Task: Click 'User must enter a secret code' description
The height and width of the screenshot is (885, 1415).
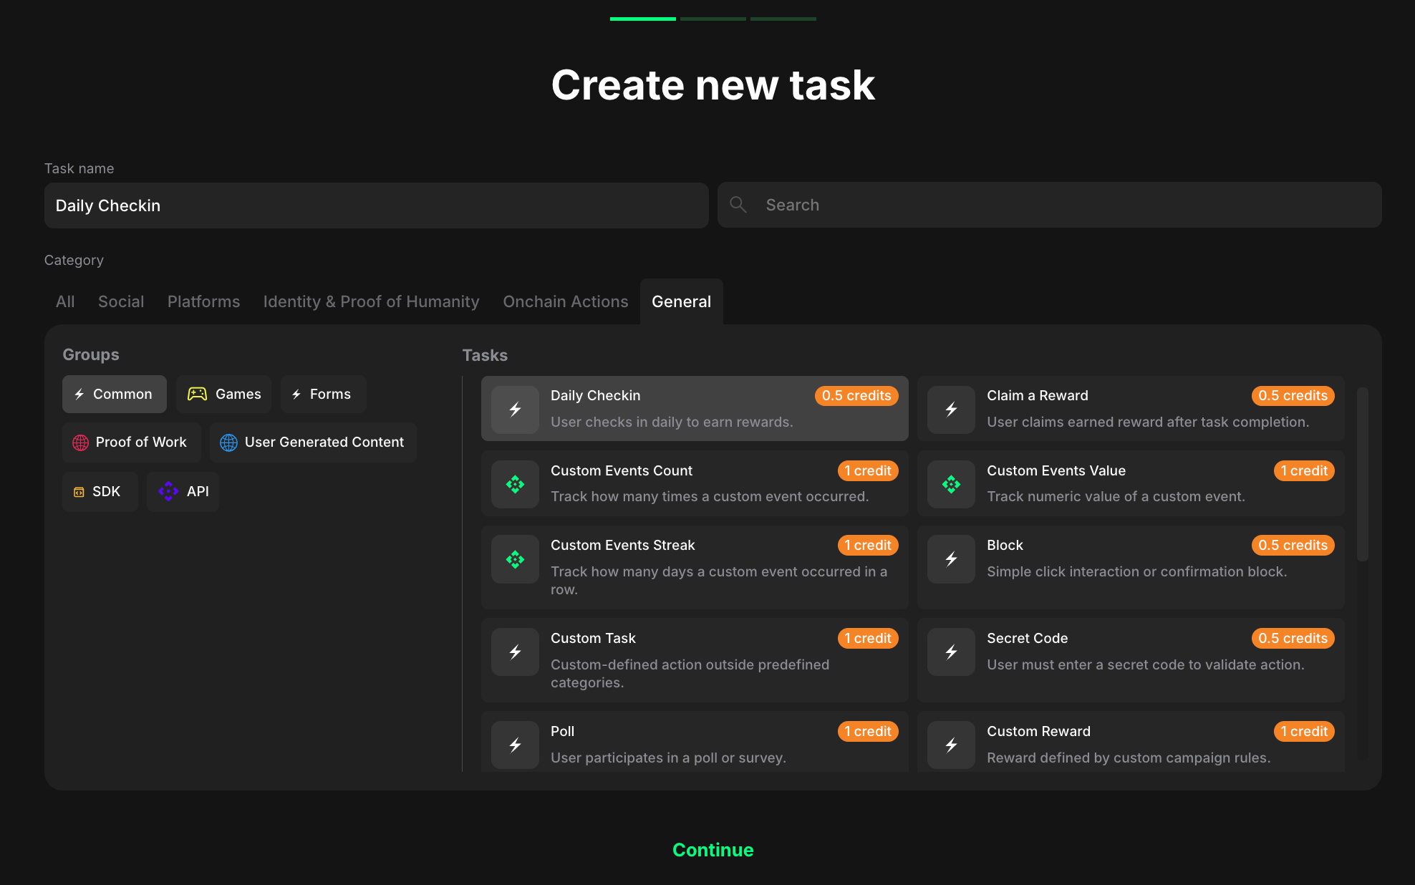Action: coord(1145,664)
